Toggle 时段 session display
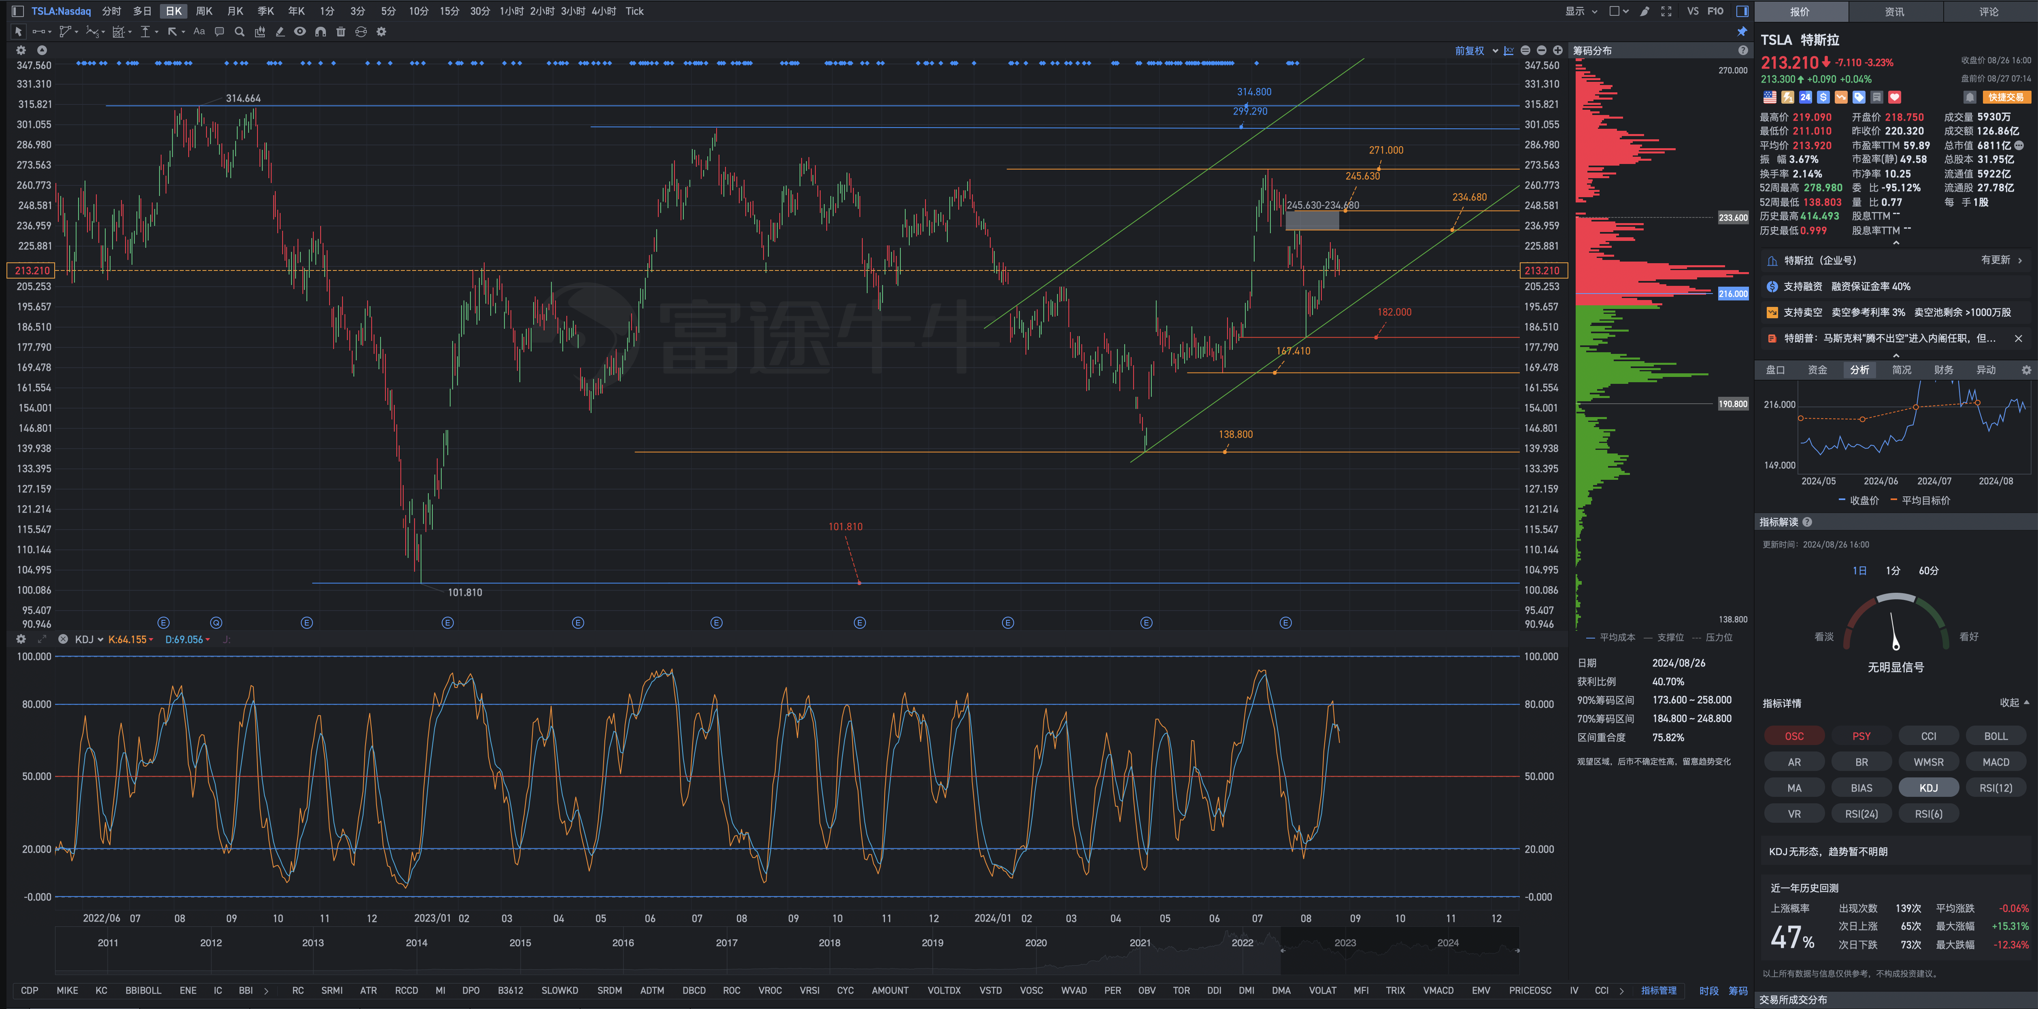 click(1709, 991)
